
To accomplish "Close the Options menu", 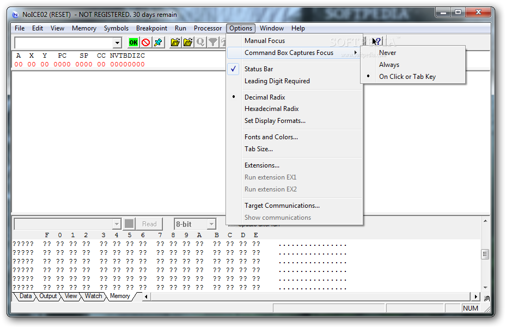I will [241, 28].
